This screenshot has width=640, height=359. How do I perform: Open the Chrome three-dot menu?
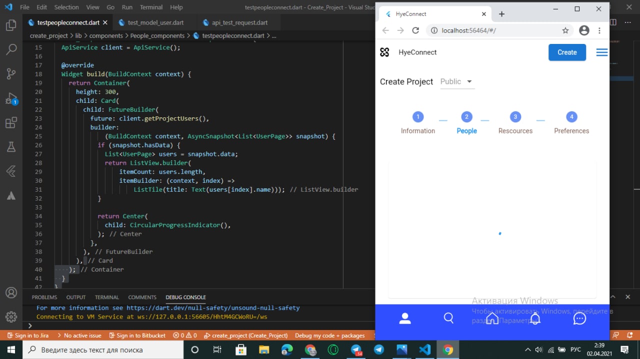click(x=599, y=30)
